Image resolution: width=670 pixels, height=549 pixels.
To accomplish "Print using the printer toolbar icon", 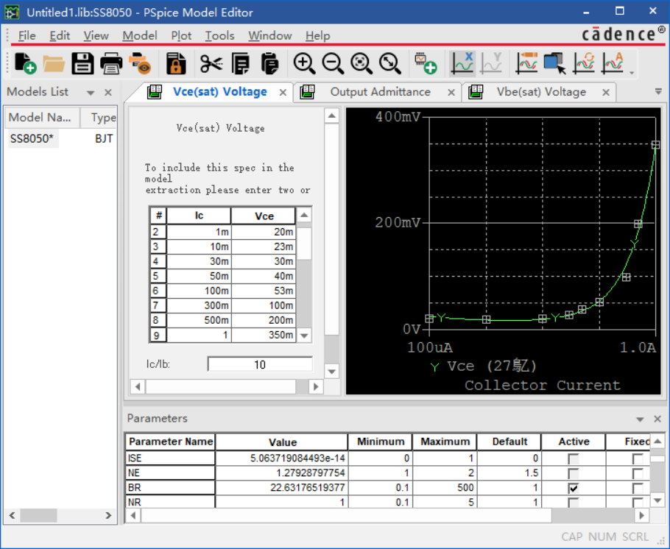I will (x=111, y=64).
